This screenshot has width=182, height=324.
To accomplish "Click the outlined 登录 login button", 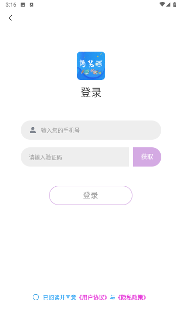I will click(x=90, y=195).
